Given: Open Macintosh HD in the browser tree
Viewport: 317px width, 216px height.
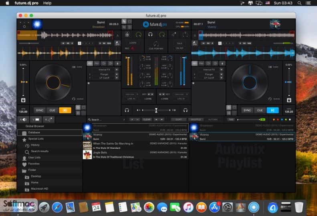Looking at the screenshot, I should click(x=50, y=189).
